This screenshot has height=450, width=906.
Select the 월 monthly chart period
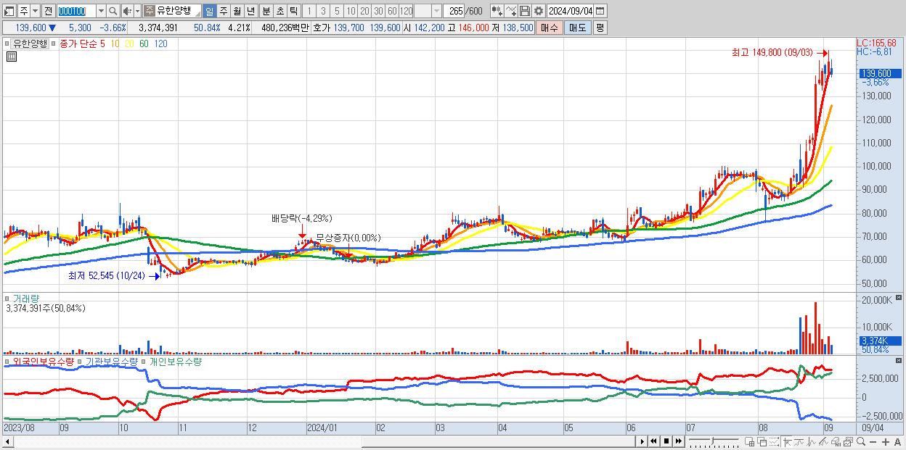point(237,11)
